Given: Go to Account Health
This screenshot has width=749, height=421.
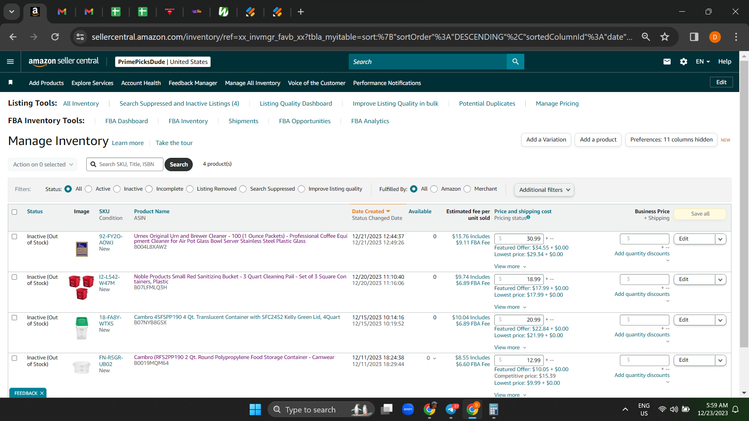Looking at the screenshot, I should (141, 83).
